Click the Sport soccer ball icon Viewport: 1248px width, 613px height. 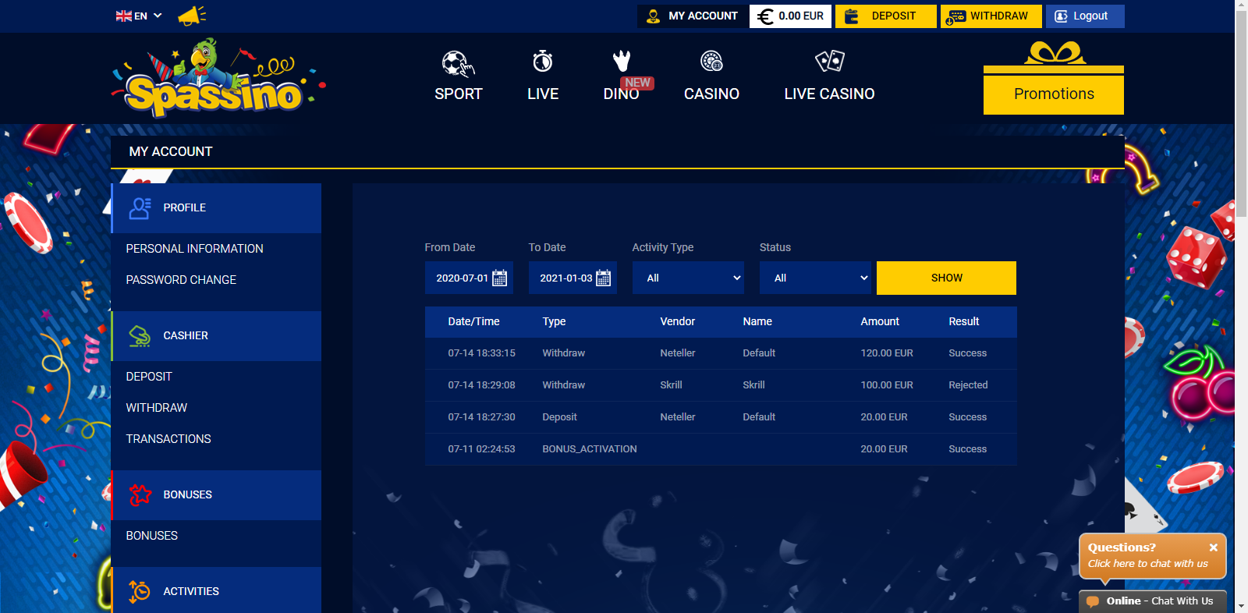(458, 63)
